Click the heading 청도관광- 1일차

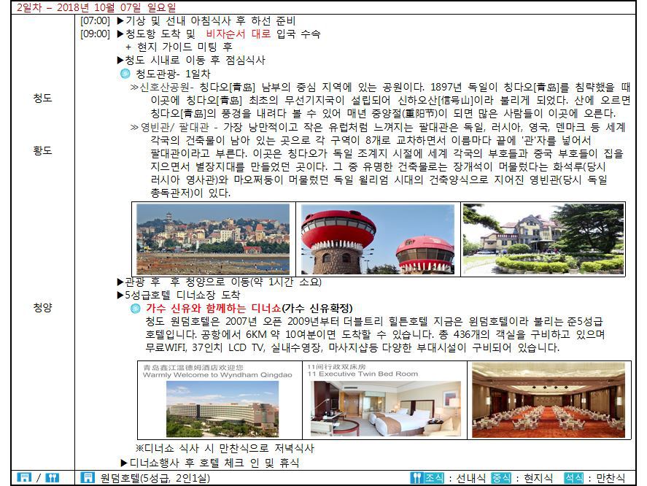pyautogui.click(x=173, y=74)
